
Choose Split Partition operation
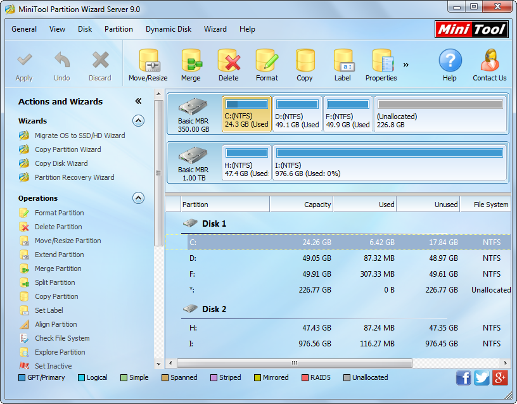click(x=55, y=282)
